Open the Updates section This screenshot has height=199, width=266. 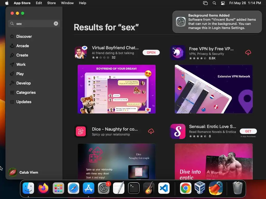point(24,102)
